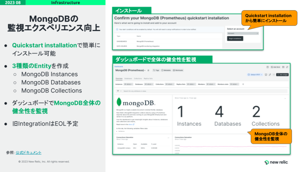Click the 2023 08 date label
The width and height of the screenshot is (307, 172).
tap(13, 2)
